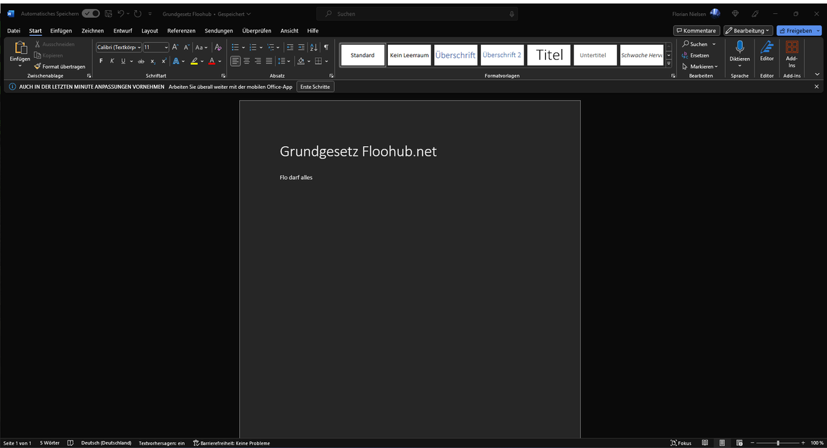Justify text alignment
Screen dimensions: 827x448
coord(269,61)
